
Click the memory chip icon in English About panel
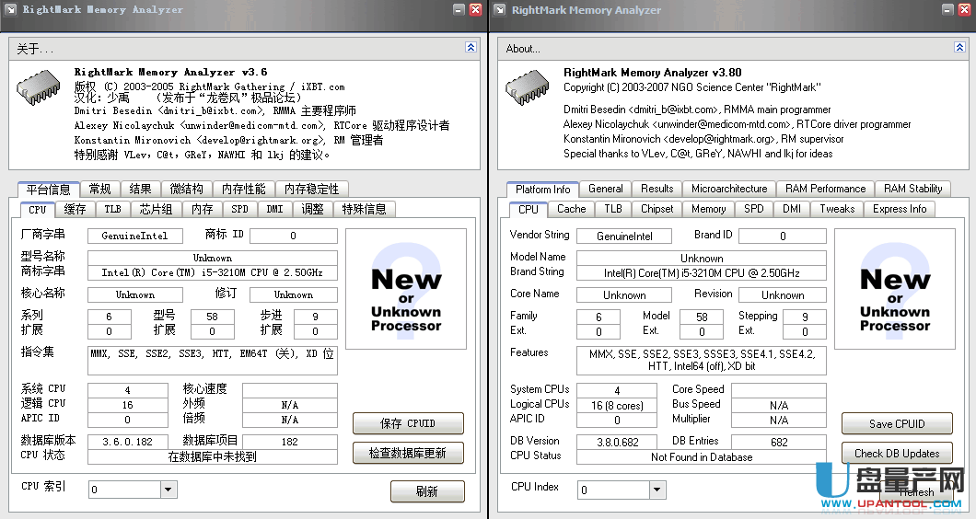[526, 86]
